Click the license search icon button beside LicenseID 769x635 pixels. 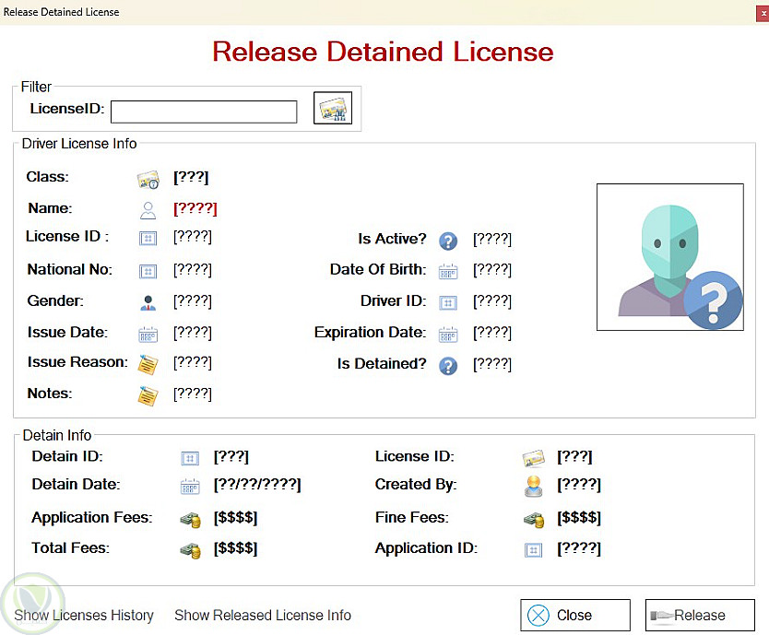(333, 109)
